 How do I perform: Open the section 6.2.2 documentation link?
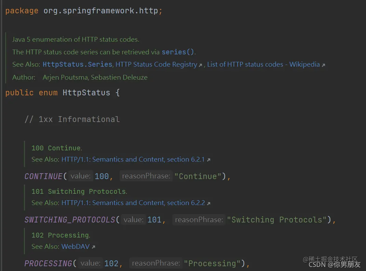[133, 203]
